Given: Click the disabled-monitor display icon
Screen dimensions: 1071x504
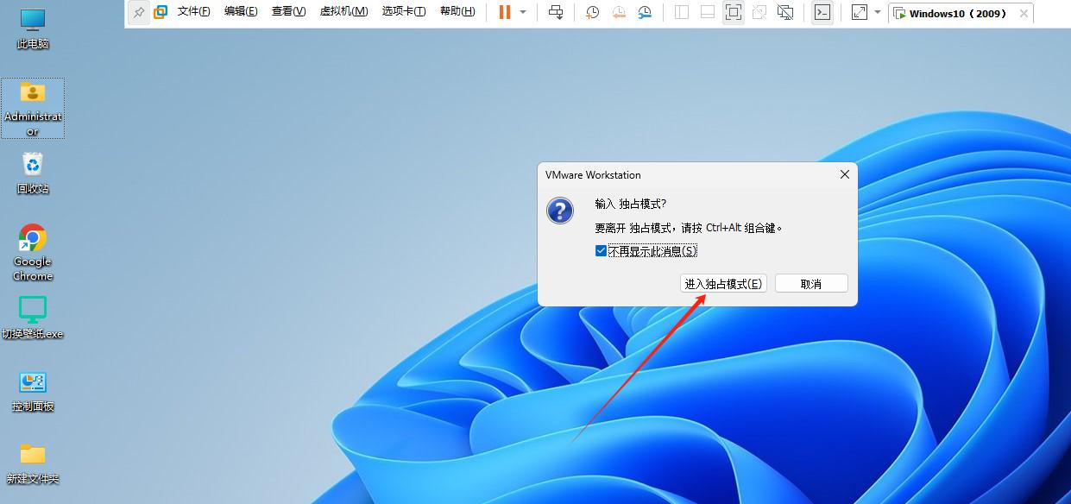Looking at the screenshot, I should coord(785,12).
